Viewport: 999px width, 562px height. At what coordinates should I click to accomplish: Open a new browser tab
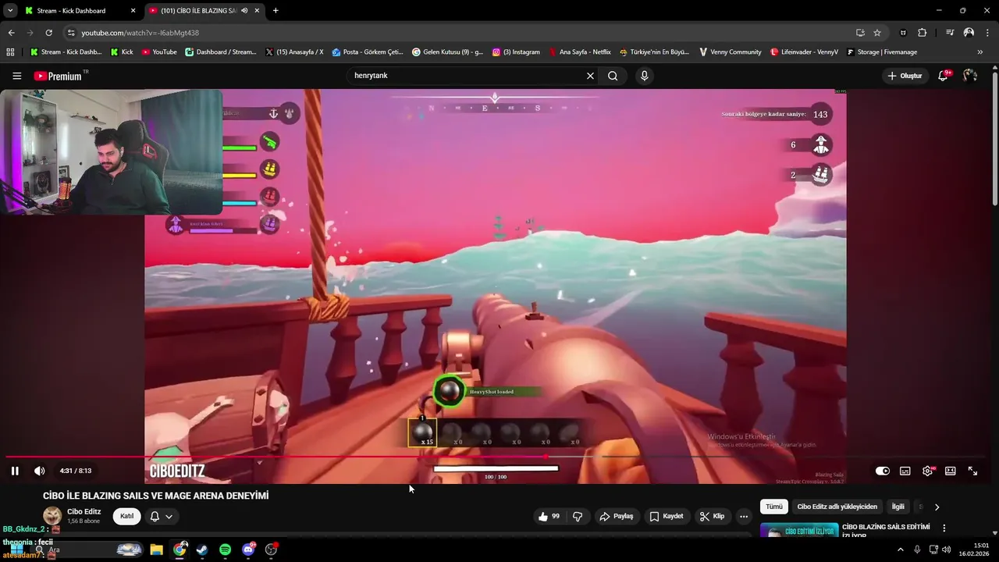(276, 11)
